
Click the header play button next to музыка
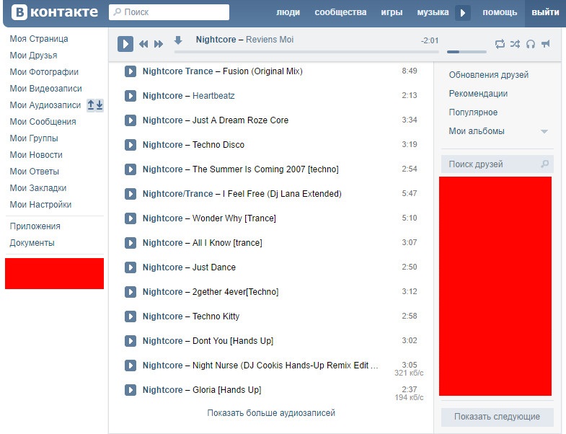click(x=463, y=13)
